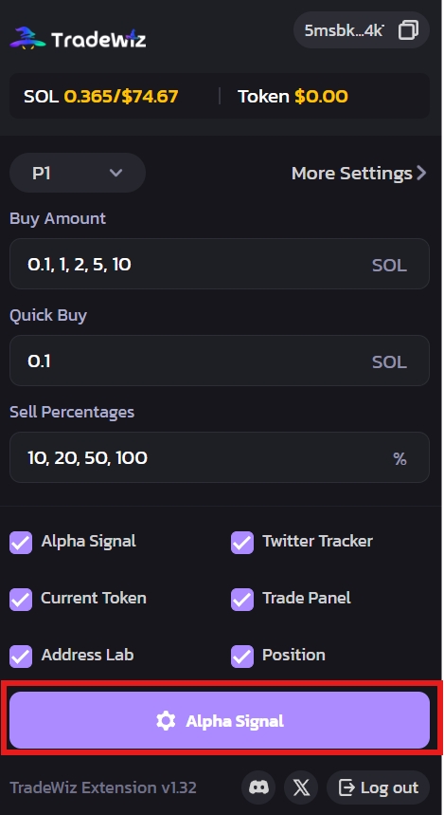Disable the Twitter Tracker checkbox
Screen dimensions: 444x815
pos(242,542)
